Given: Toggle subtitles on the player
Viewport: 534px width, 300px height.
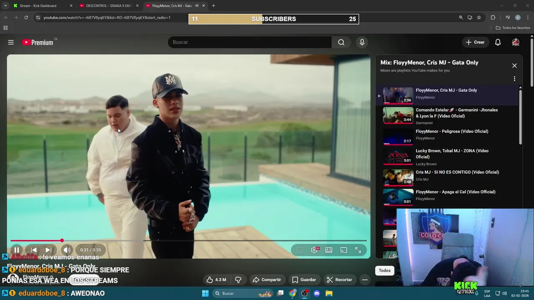Looking at the screenshot, I should pyautogui.click(x=299, y=250).
